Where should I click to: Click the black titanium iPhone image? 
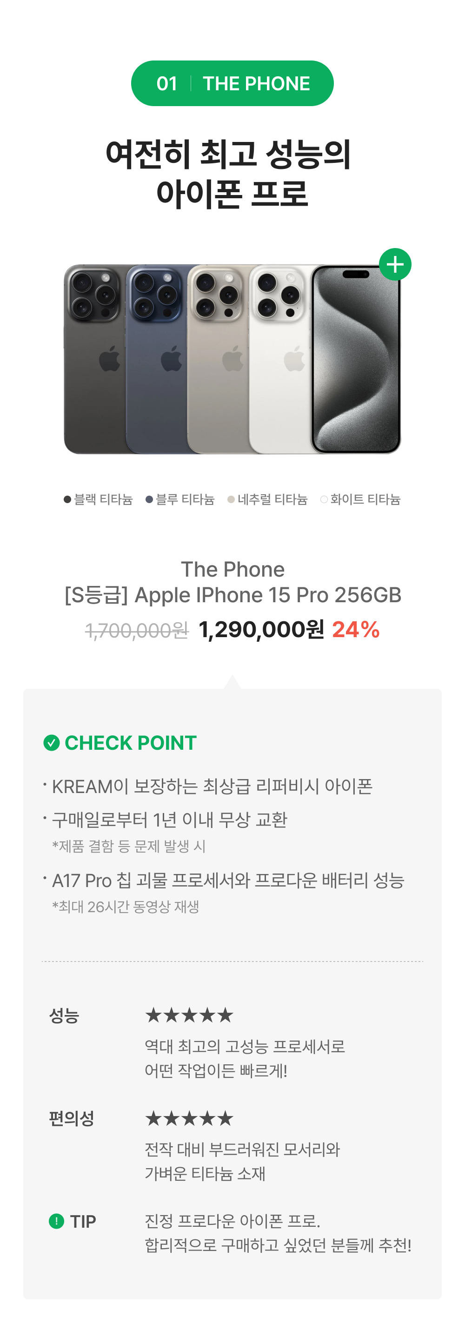point(94,359)
